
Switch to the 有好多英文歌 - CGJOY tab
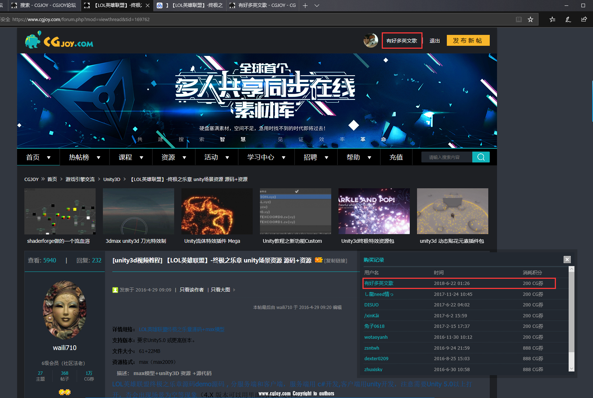(x=263, y=5)
